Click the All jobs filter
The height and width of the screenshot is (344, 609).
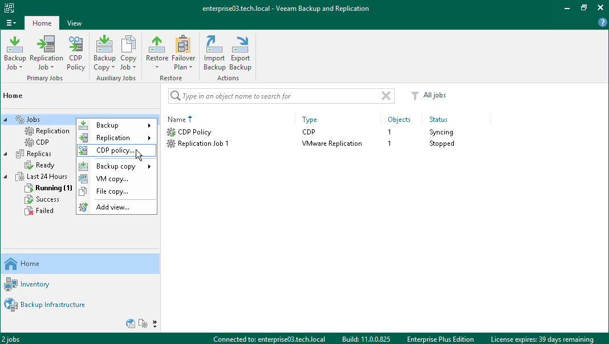(434, 96)
